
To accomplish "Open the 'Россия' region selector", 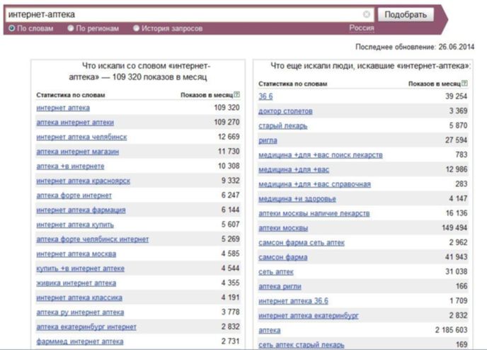I will point(362,28).
